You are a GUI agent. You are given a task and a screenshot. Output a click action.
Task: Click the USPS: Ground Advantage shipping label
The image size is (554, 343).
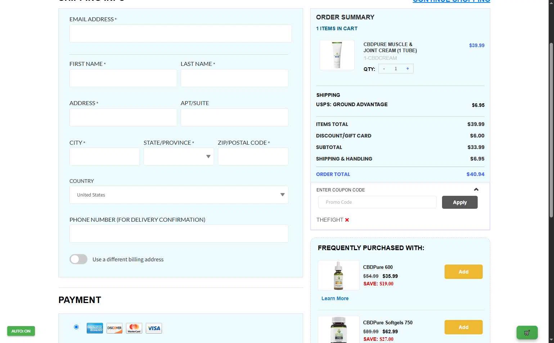coord(352,104)
